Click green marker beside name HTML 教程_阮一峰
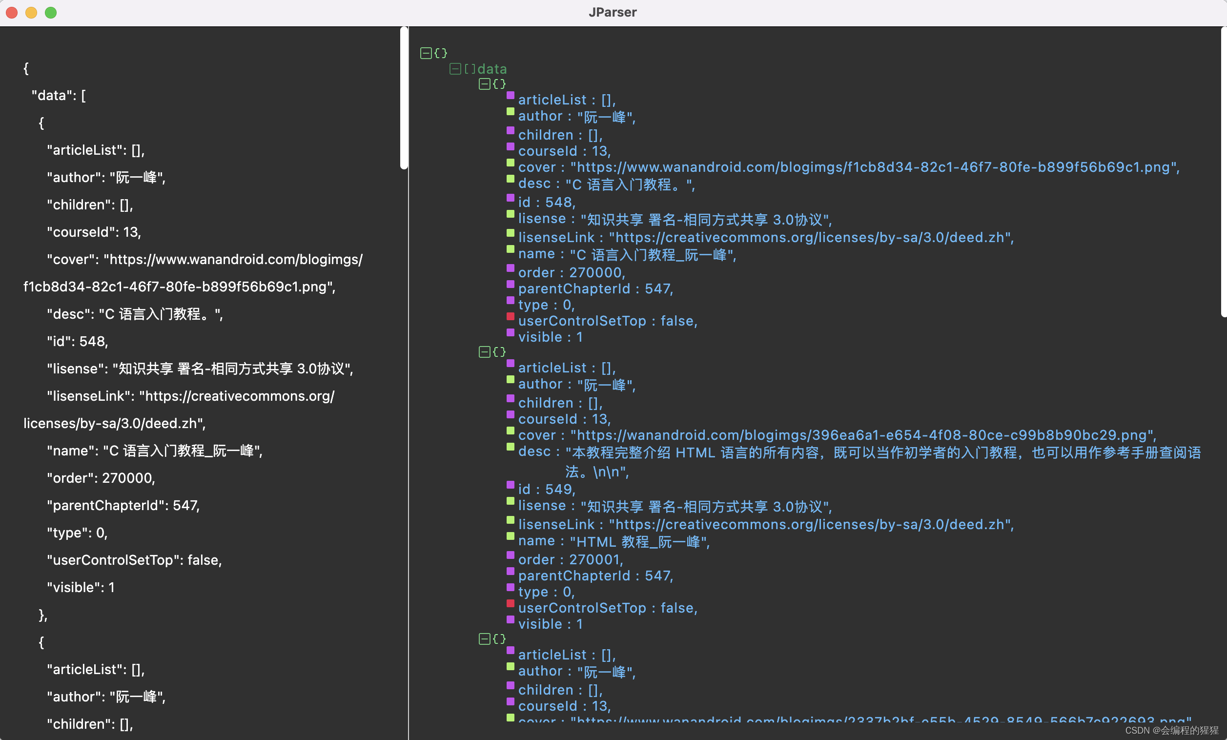This screenshot has height=740, width=1227. (x=510, y=536)
